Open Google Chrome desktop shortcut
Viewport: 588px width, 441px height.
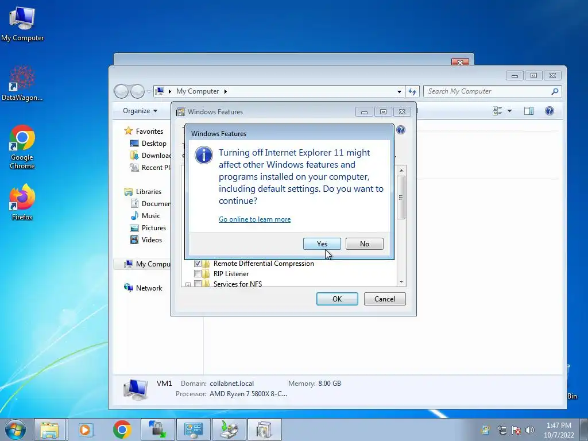[x=22, y=147]
